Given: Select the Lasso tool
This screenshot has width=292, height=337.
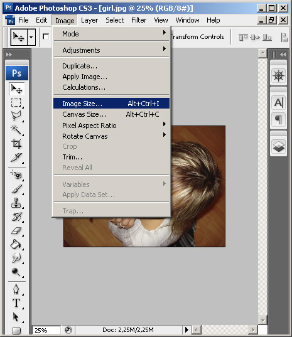Looking at the screenshot, I should pos(16,116).
